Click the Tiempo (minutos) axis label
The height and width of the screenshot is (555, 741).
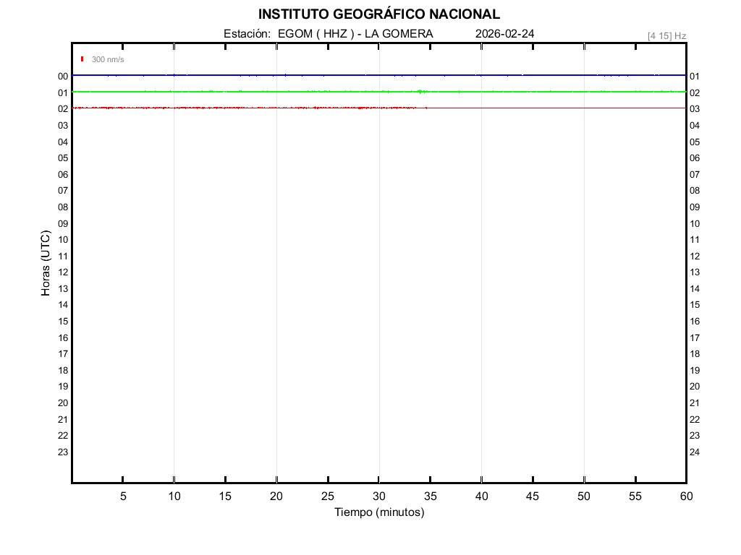[x=378, y=512]
